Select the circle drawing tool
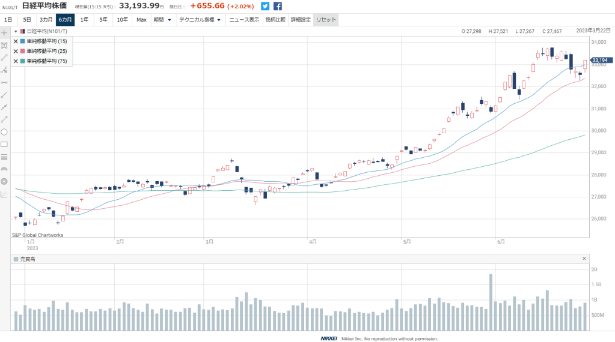The height and width of the screenshot is (342, 615). tap(4, 131)
